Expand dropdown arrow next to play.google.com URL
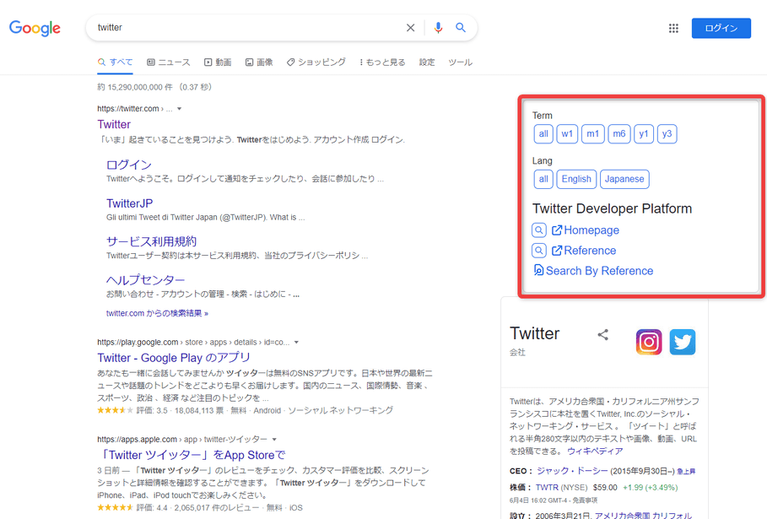This screenshot has height=519, width=767. tap(296, 343)
